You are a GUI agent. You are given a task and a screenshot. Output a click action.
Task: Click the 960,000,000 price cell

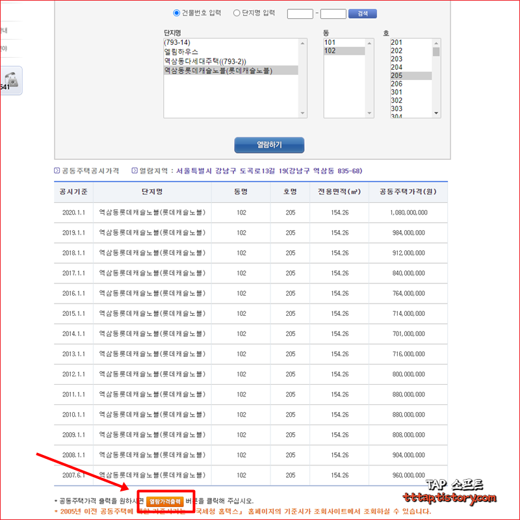[408, 475]
